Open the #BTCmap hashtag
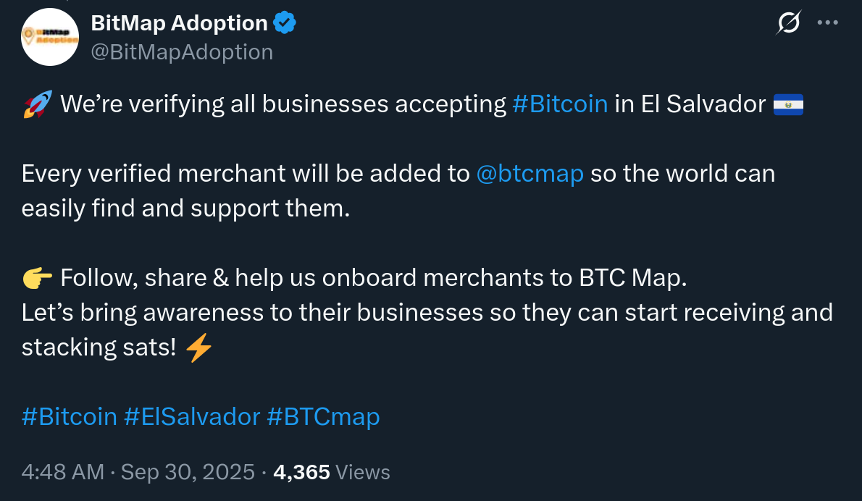The width and height of the screenshot is (862, 501). 323,417
